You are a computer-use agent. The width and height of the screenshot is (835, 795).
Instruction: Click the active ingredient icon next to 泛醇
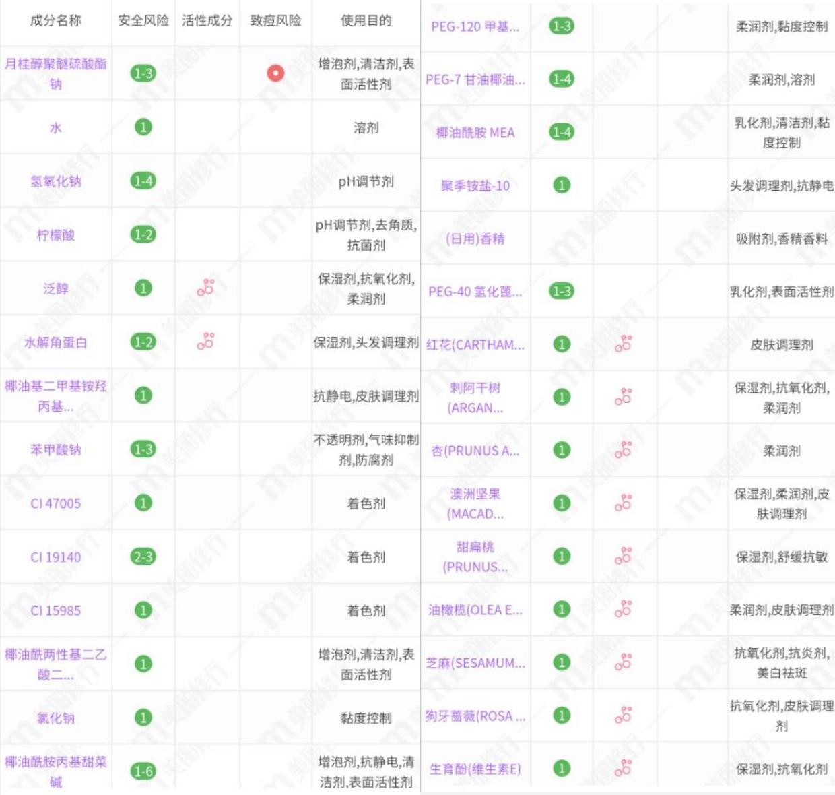[x=207, y=285]
